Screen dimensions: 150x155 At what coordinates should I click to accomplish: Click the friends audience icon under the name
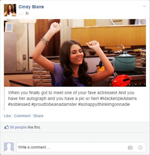(x=27, y=13)
